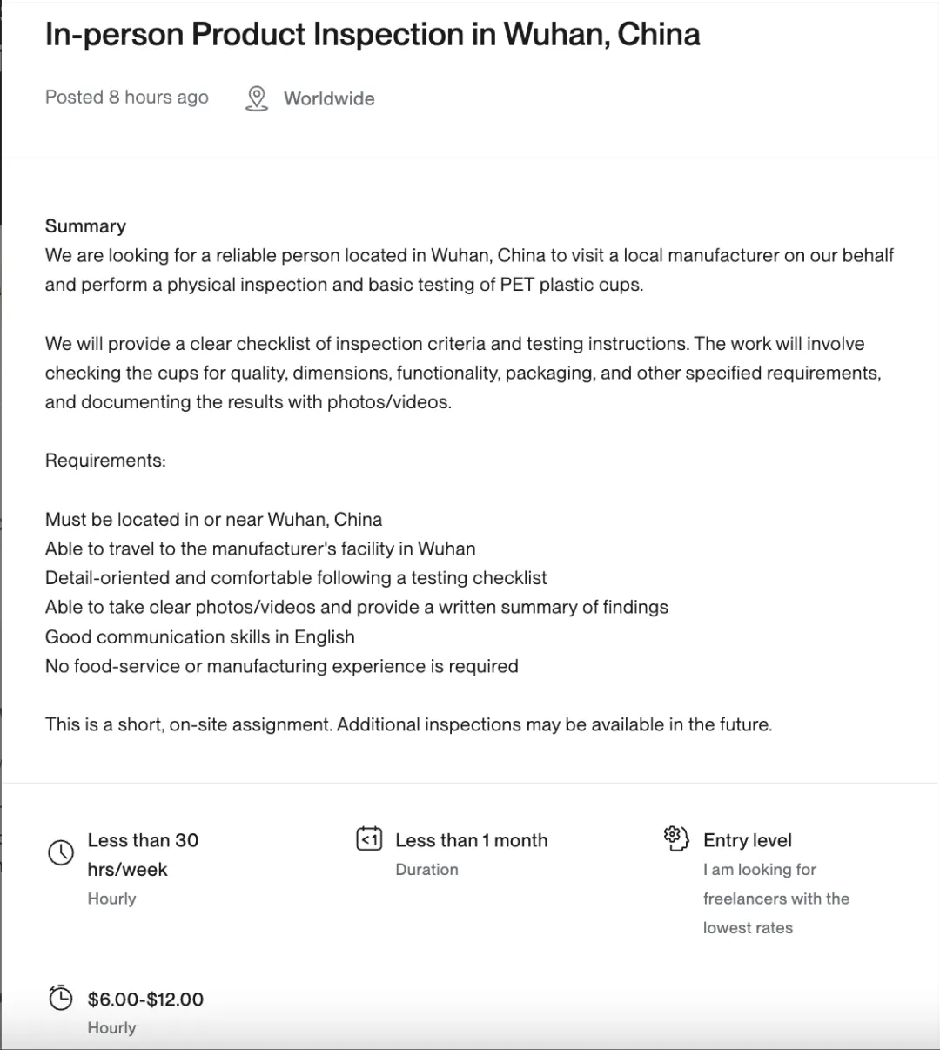Click the calendar icon next to Less than 1 month
Viewport: 940px width, 1050px height.
click(x=369, y=839)
